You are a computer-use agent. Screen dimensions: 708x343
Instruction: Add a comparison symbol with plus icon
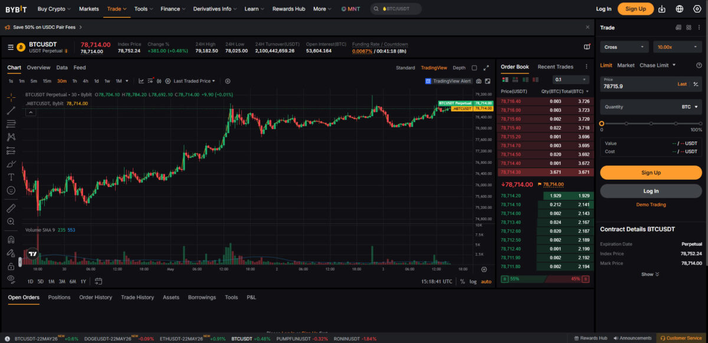[228, 81]
